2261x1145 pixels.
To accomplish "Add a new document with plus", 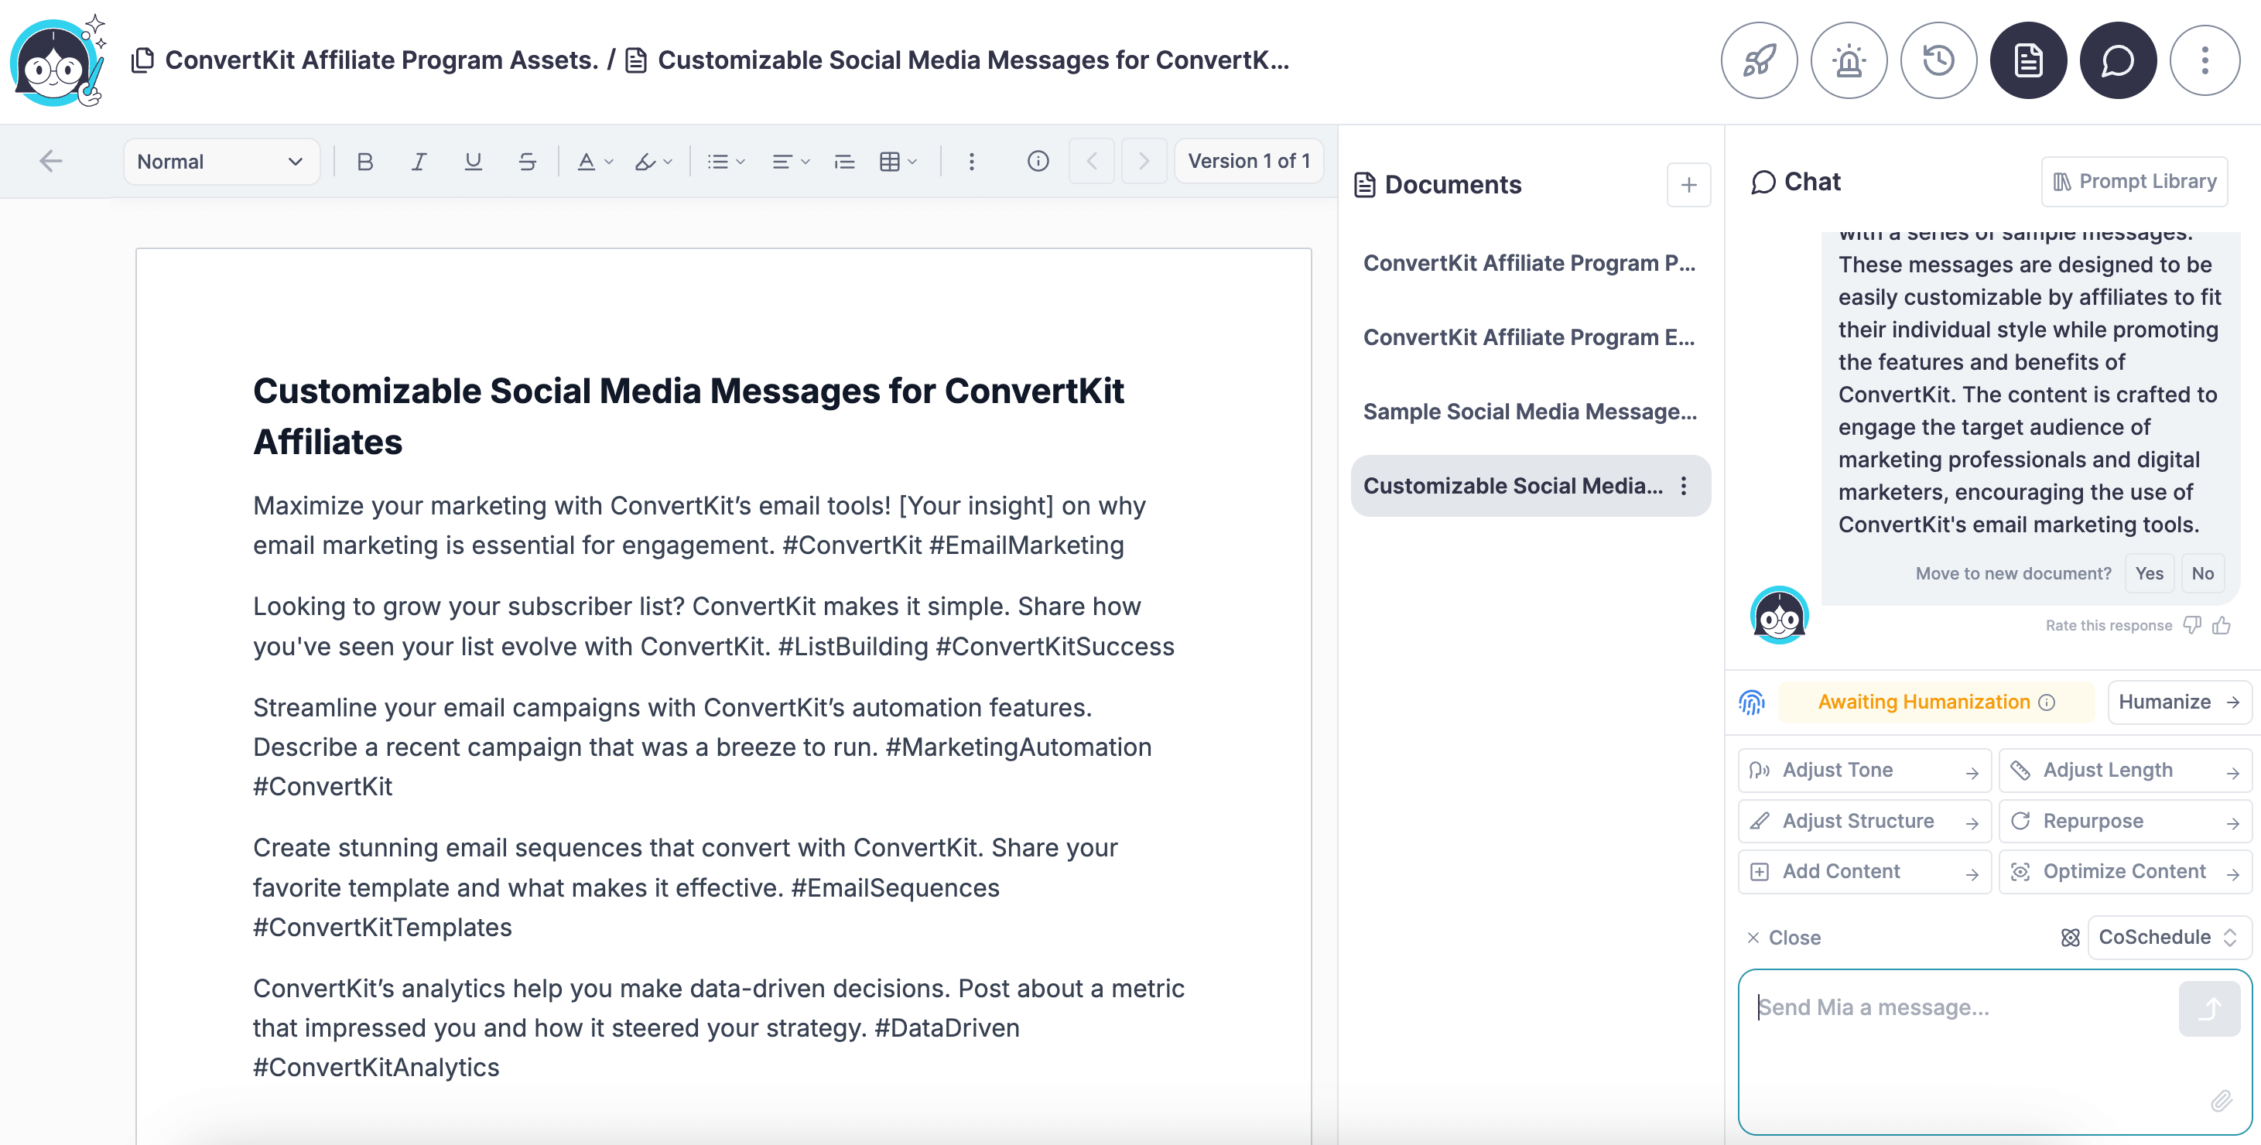I will tap(1688, 185).
